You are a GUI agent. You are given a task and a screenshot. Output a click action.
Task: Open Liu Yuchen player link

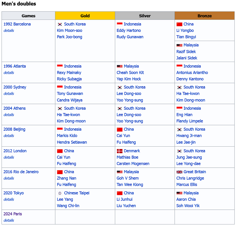pyautogui.click(x=126, y=206)
